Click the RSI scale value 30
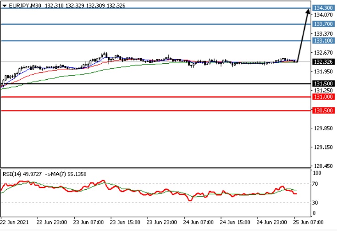Image resolution: width=337 pixels, height=231 pixels. pos(315,203)
